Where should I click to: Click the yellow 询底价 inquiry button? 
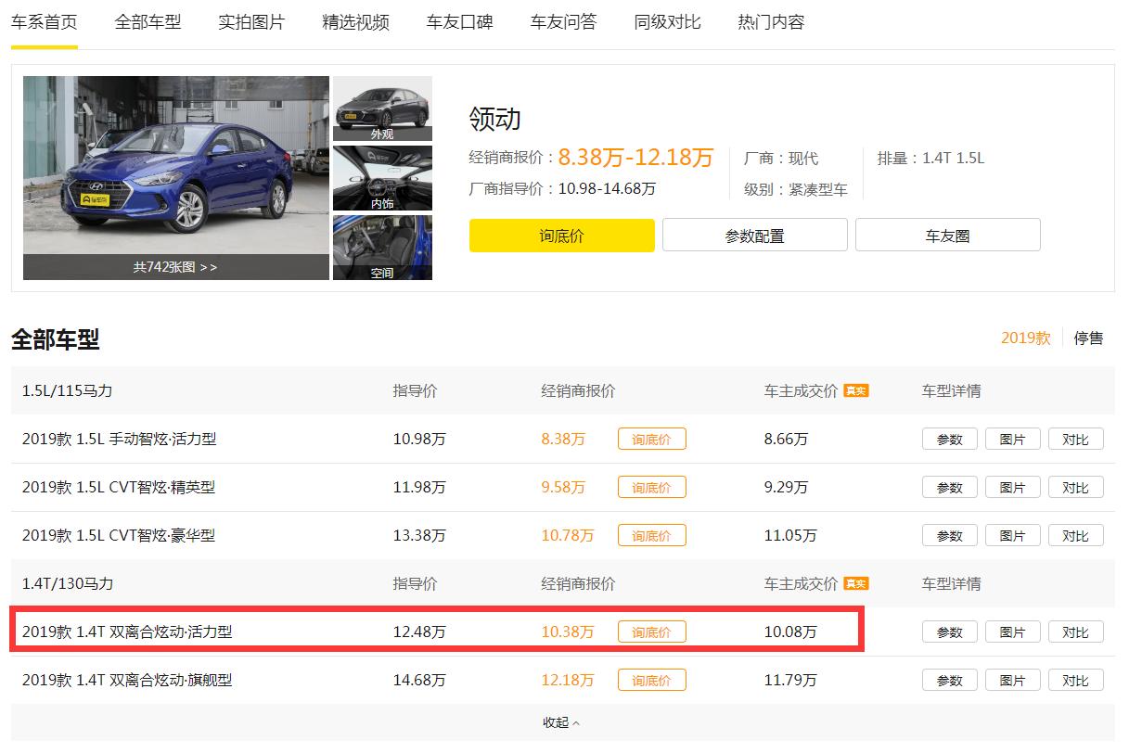[561, 235]
